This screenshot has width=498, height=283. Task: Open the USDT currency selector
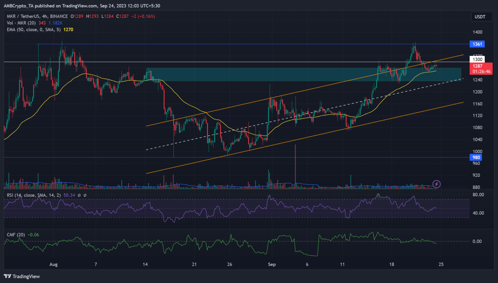click(x=480, y=17)
